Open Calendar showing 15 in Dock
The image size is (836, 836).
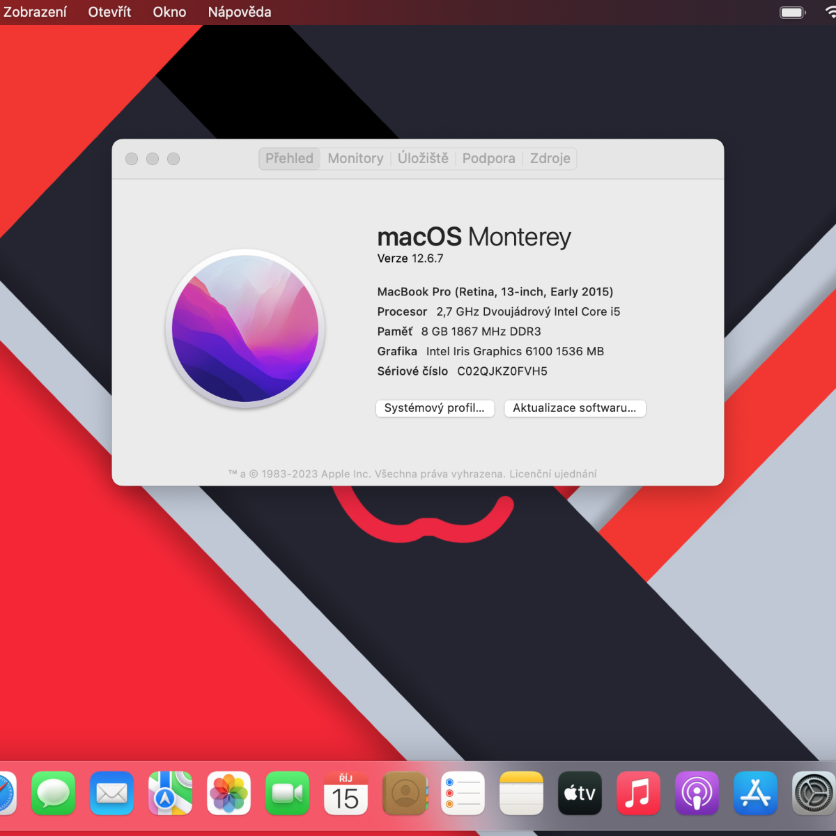(346, 794)
